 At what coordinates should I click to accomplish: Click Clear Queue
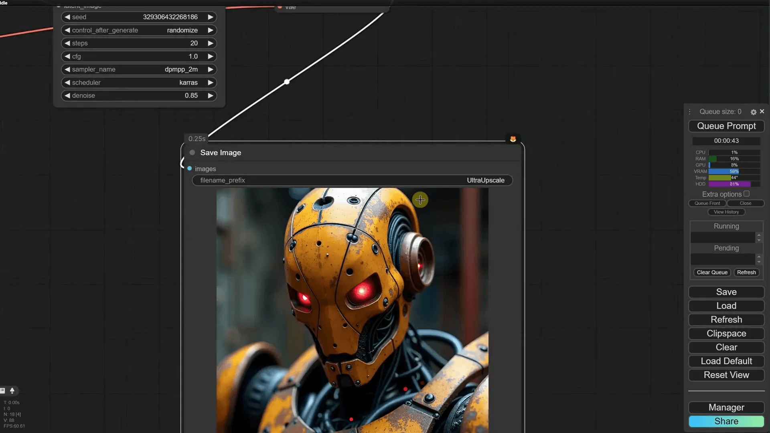(711, 272)
